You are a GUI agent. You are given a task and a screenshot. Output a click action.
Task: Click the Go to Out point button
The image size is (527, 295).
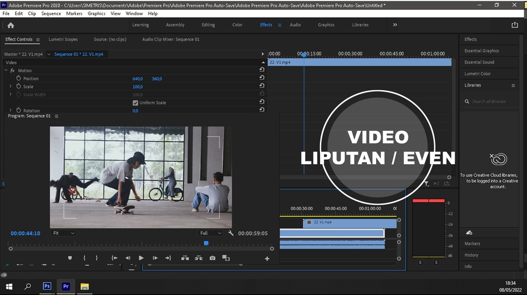point(168,258)
